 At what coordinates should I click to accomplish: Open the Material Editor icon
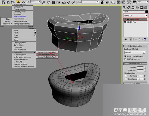129,2
